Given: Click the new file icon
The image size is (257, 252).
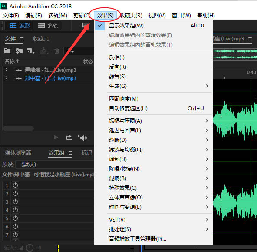Looking at the screenshot, I should pyautogui.click(x=31, y=51).
